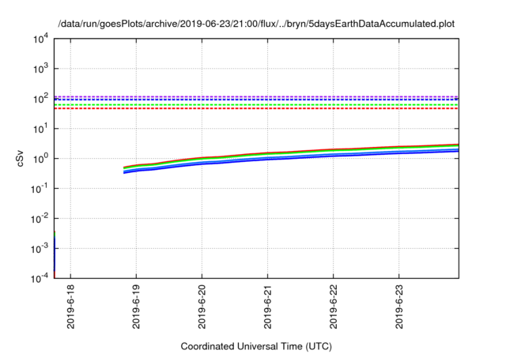Screen dimensions: 506x354
Task: Click the 10^3 y-axis tick label
Action: click(41, 68)
